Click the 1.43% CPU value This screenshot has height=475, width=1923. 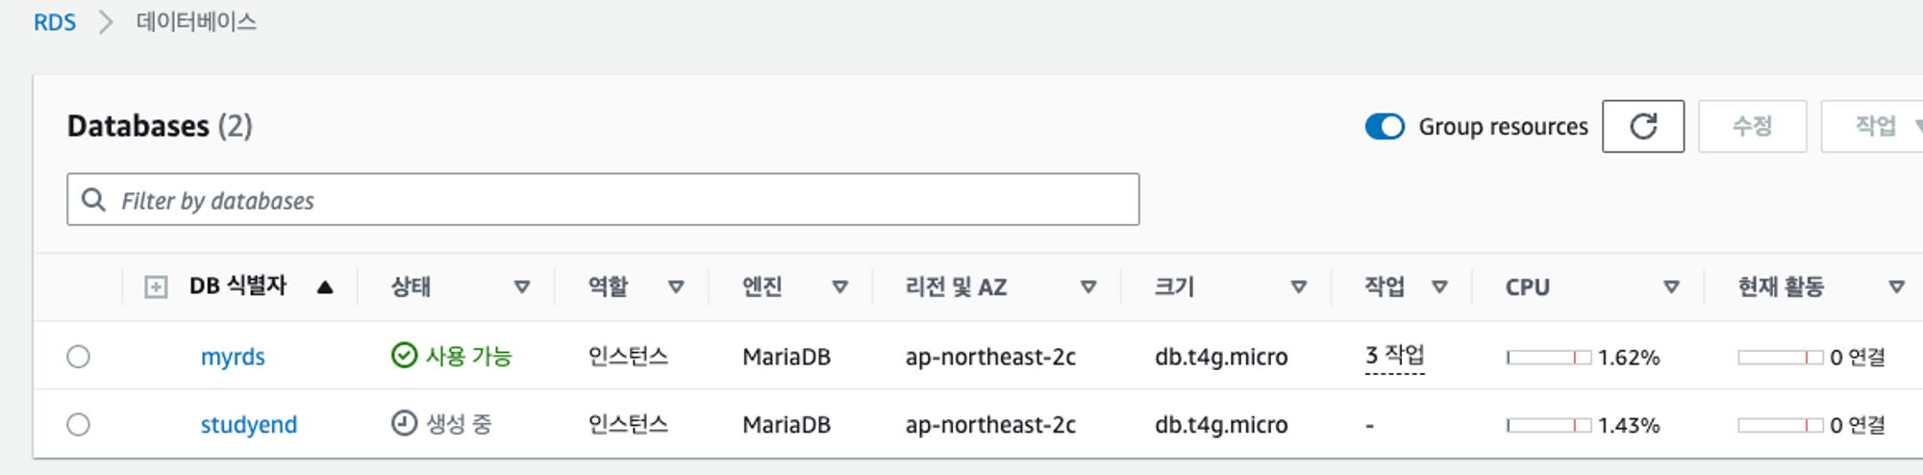coord(1629,425)
